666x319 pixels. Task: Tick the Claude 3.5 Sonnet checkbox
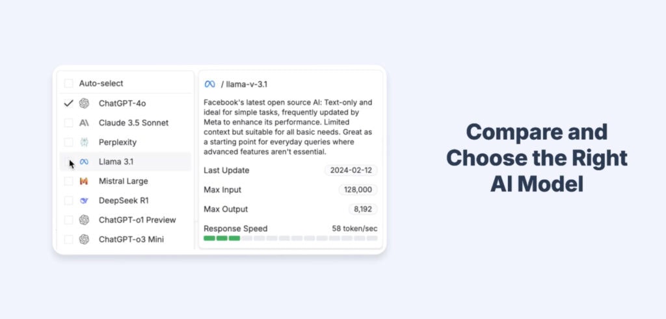point(68,123)
